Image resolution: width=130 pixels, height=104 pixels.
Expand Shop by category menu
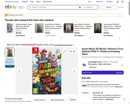point(22,7)
